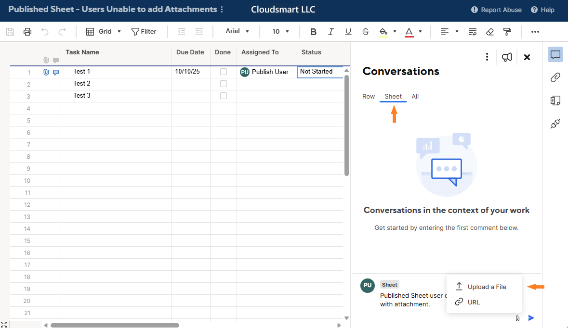568x328 pixels.
Task: Open the font size 10 dropdown
Action: (x=280, y=32)
